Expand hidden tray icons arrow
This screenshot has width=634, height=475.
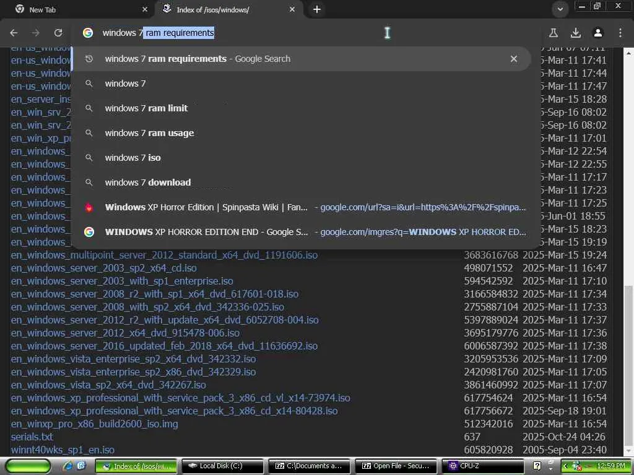(565, 466)
